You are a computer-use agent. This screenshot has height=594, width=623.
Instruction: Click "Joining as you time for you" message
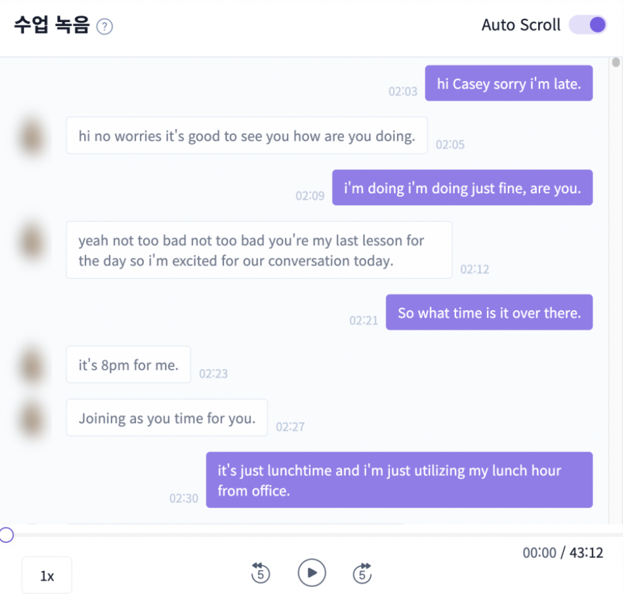click(167, 417)
